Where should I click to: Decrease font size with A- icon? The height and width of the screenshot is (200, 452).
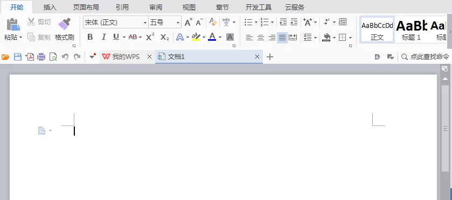(x=199, y=22)
